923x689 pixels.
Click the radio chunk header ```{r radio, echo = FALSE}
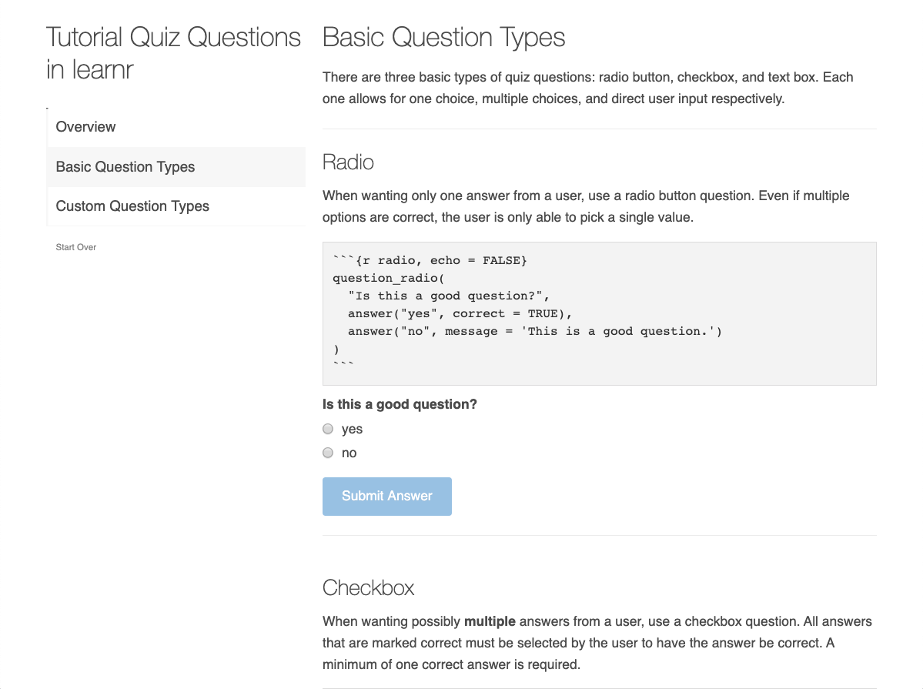tap(430, 260)
